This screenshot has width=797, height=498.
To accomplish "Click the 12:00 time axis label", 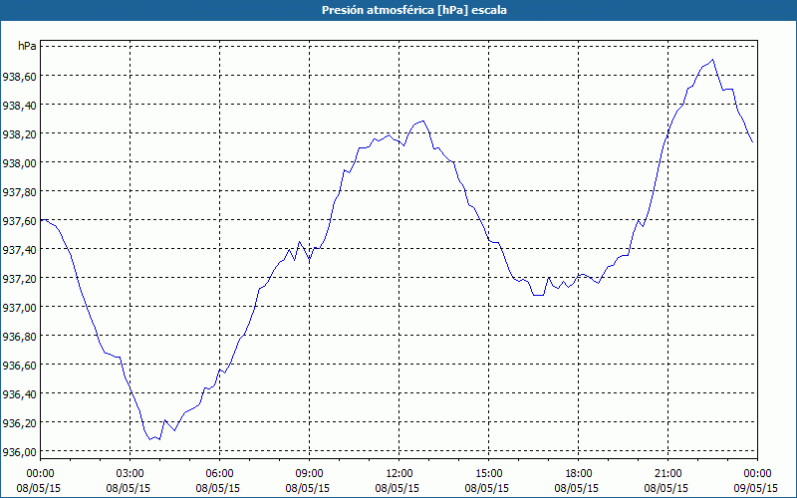I will click(x=399, y=474).
